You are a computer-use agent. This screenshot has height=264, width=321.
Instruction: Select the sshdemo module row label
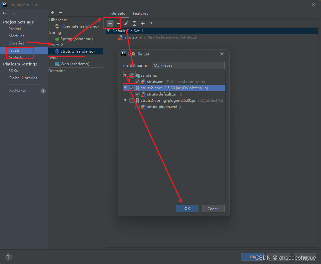pos(149,75)
